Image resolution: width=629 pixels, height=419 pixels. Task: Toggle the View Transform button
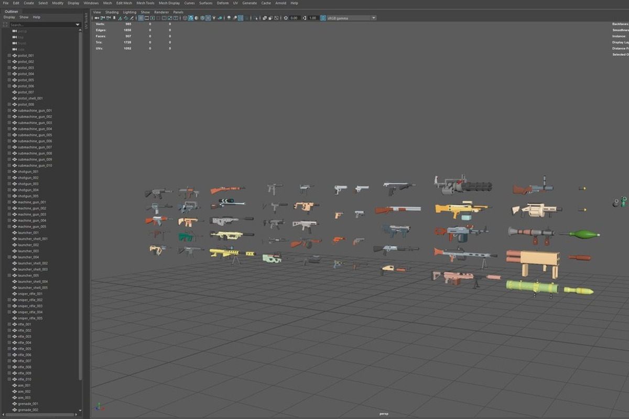323,18
